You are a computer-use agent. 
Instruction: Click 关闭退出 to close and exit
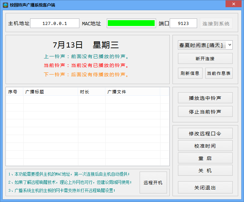point(205,188)
